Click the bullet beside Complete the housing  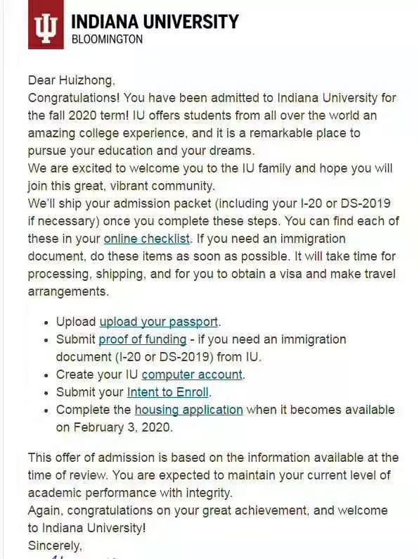tap(46, 410)
